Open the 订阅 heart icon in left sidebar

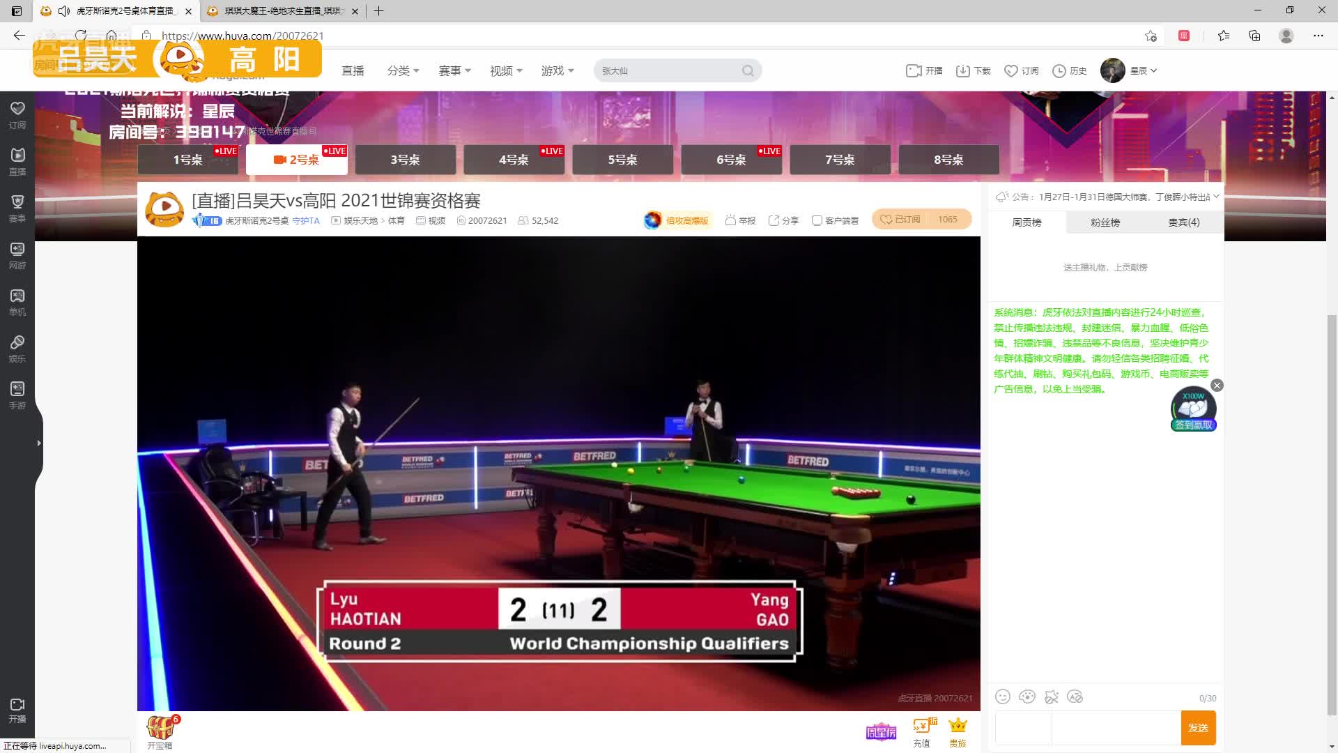[x=17, y=109]
